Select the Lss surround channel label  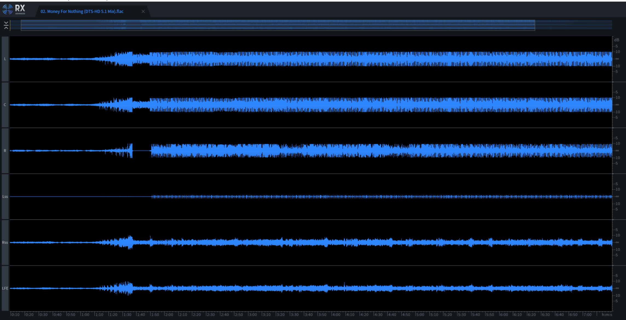5,196
